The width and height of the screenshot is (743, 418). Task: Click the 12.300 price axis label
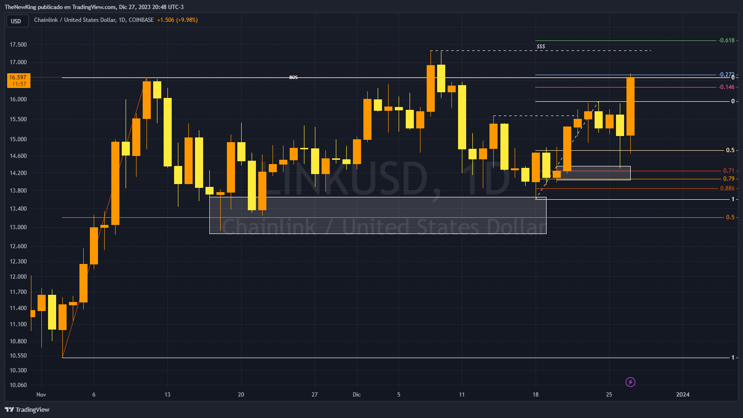[18, 262]
